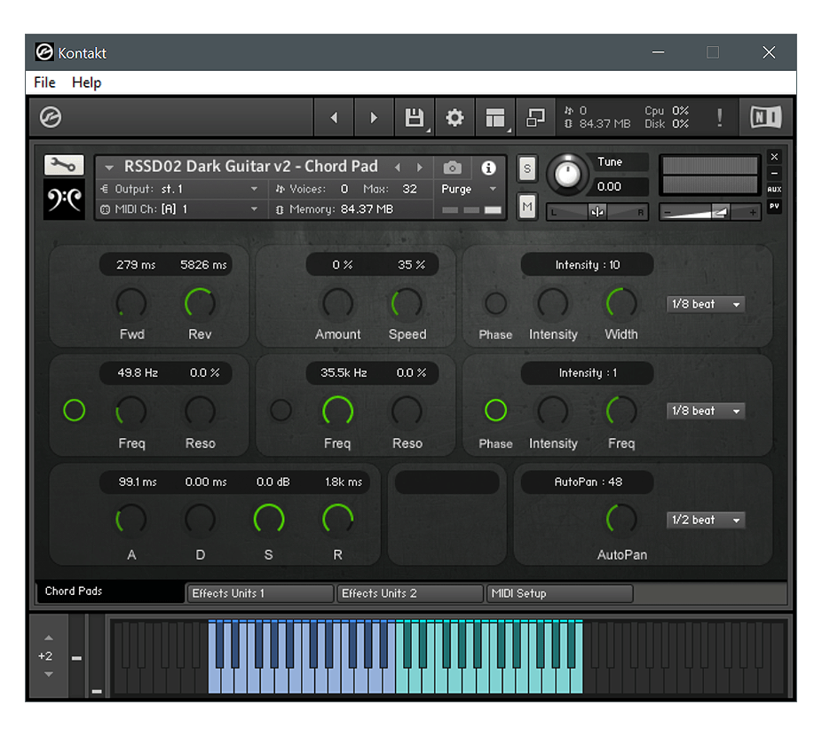Click the AutoPan knob

pyautogui.click(x=621, y=520)
